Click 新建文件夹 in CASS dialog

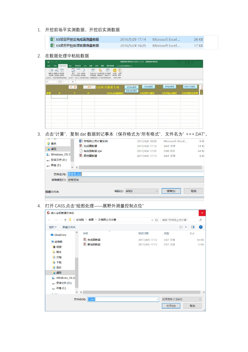(x=69, y=227)
